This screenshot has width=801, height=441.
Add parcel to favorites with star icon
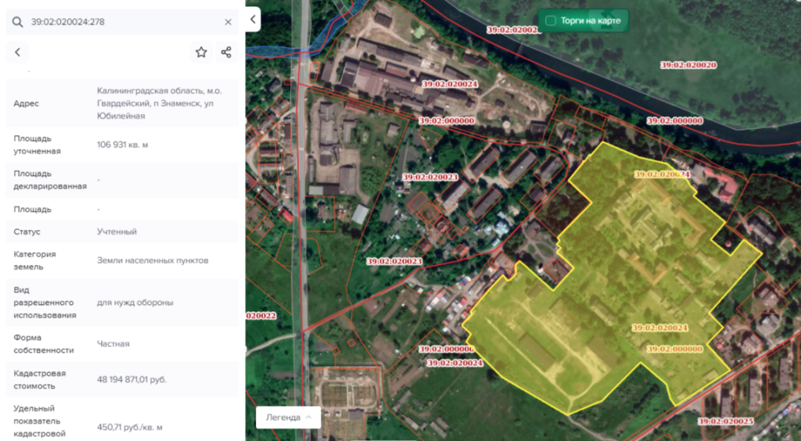201,52
